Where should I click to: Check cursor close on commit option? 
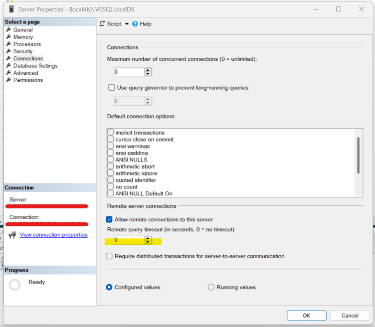110,139
